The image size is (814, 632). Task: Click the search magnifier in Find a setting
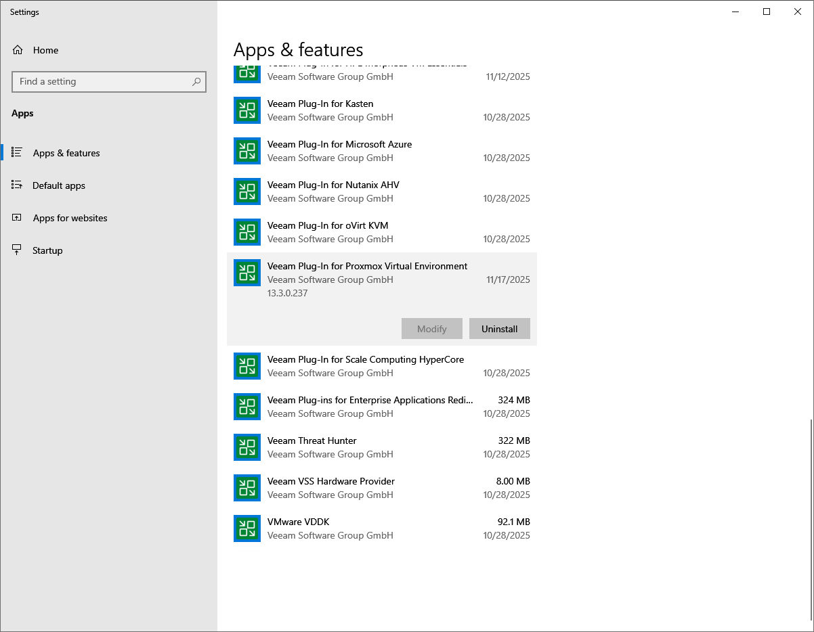click(196, 82)
